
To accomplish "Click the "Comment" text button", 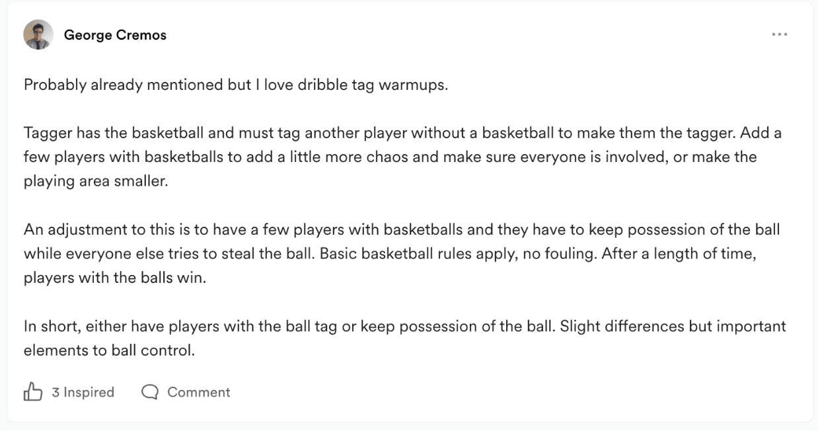I will pyautogui.click(x=198, y=393).
